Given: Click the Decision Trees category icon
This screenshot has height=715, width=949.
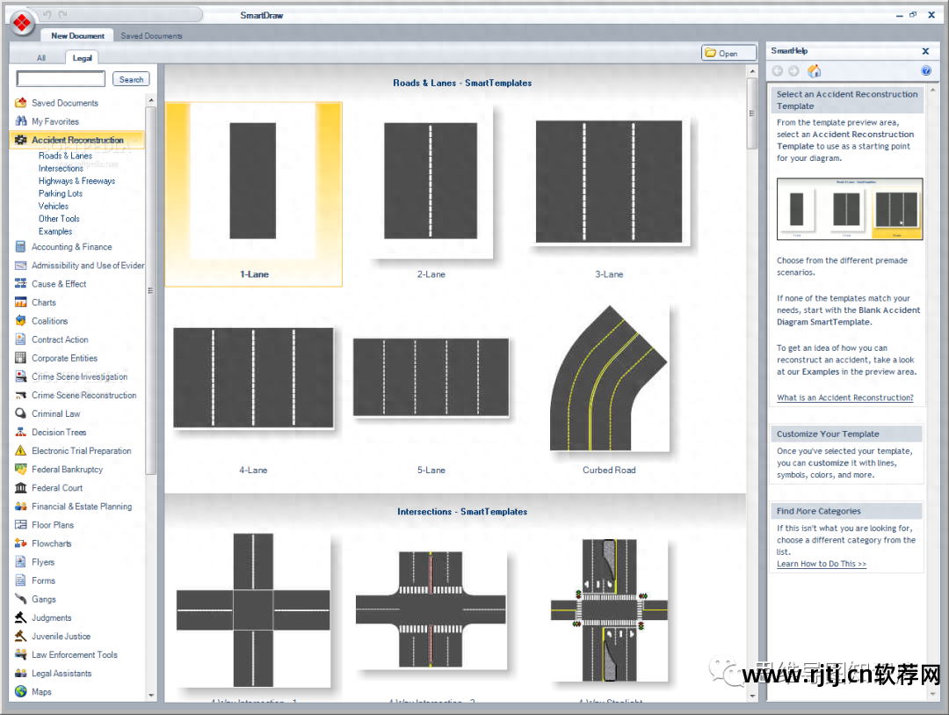Looking at the screenshot, I should (20, 432).
